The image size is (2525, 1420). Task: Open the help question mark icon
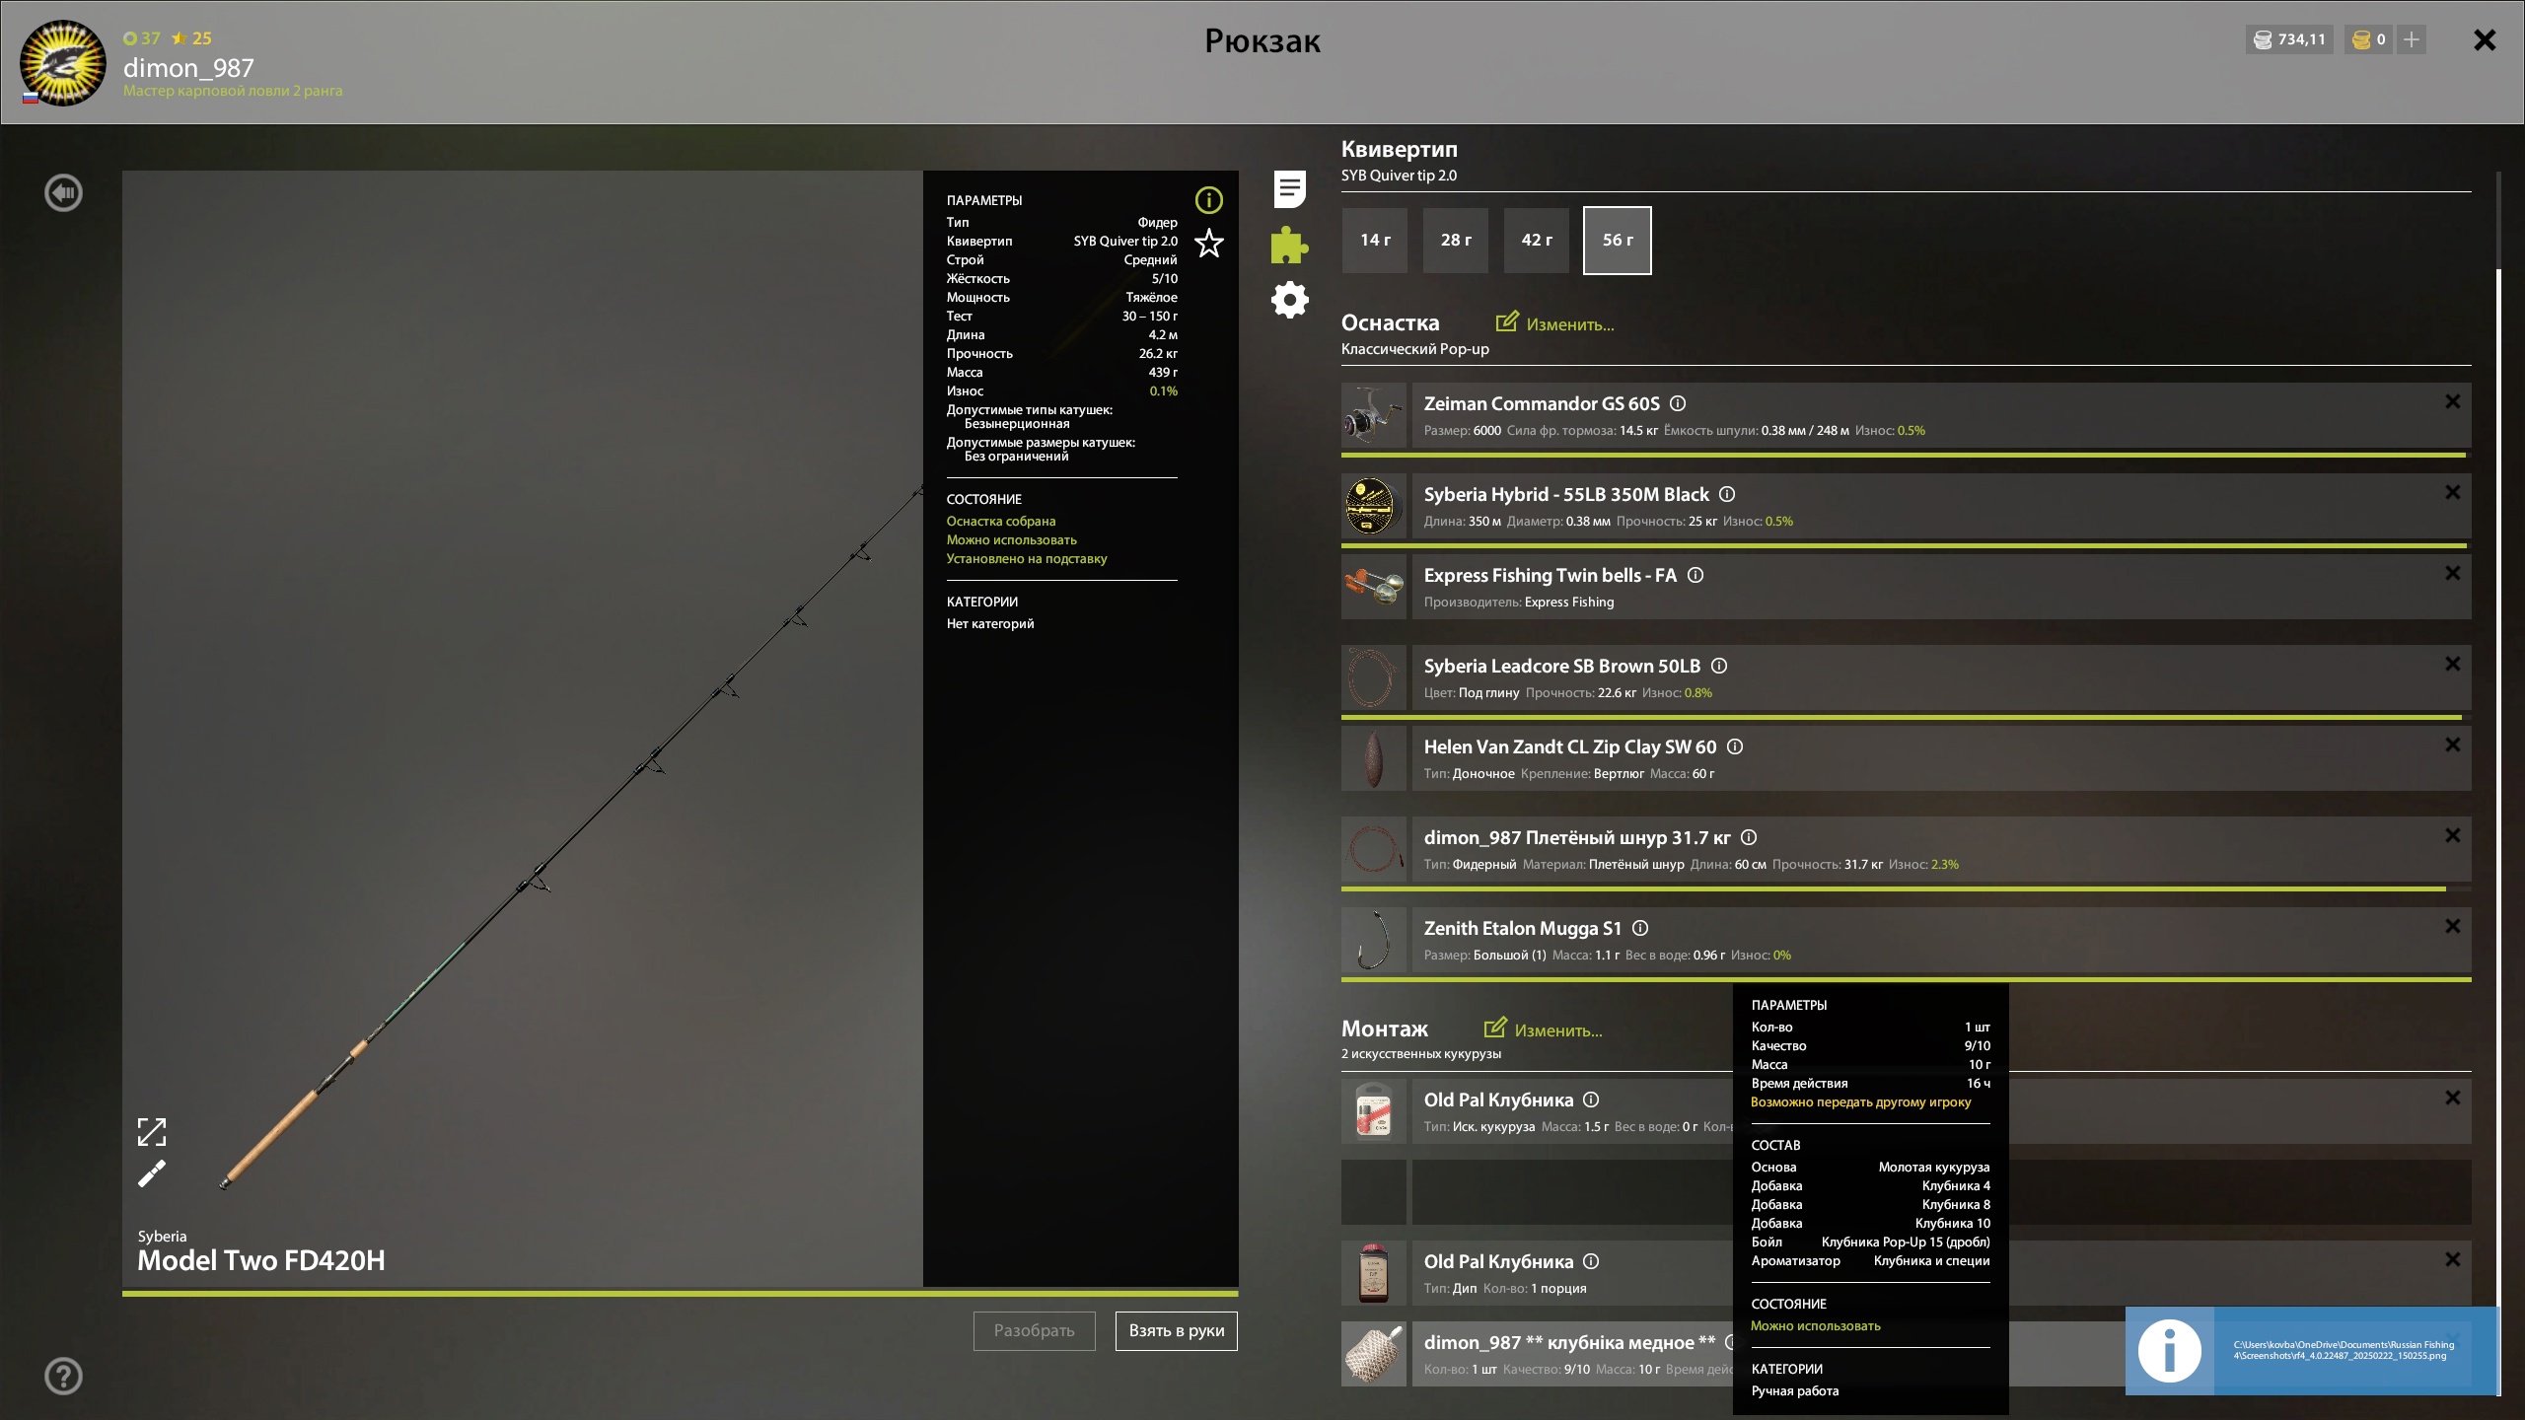pos(64,1376)
